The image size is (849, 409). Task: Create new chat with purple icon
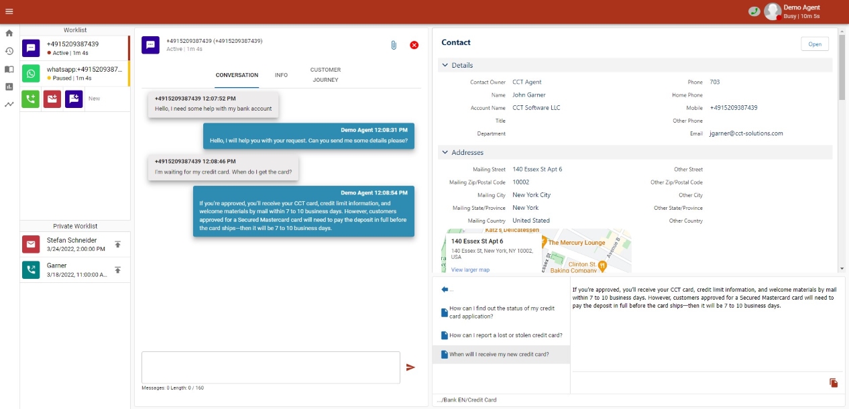click(74, 99)
